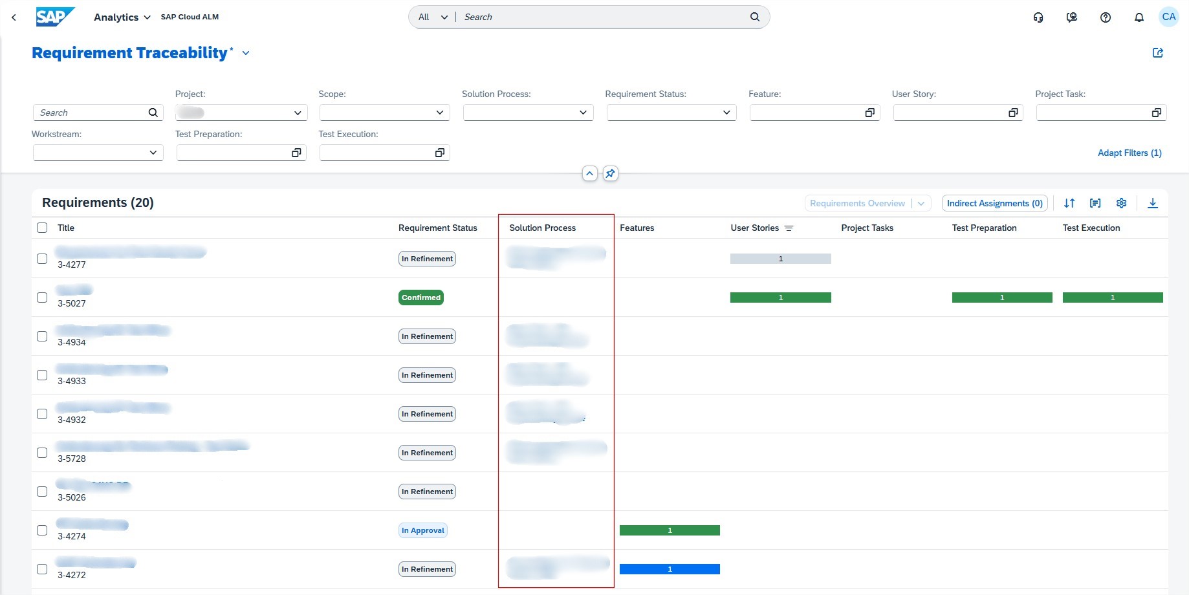Open table settings gear icon
Viewport: 1189px width, 595px height.
1121,203
